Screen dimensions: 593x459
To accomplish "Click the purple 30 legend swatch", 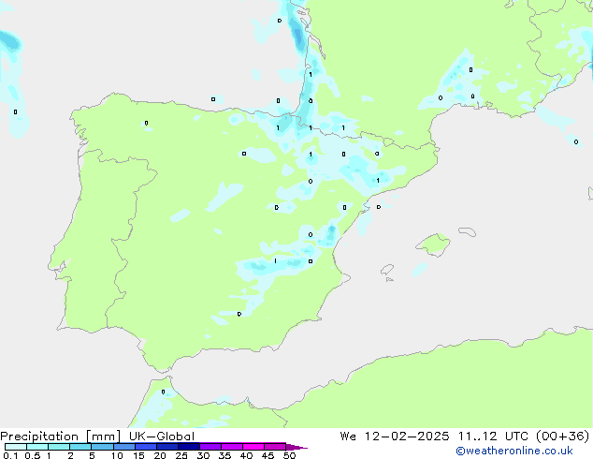I will tap(210, 447).
